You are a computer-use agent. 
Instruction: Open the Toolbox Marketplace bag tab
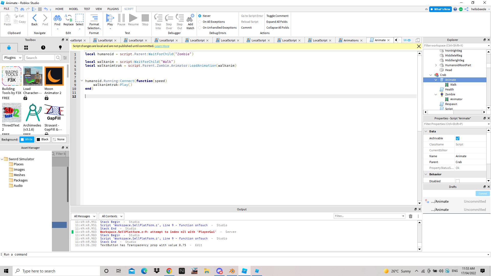[x=9, y=48]
